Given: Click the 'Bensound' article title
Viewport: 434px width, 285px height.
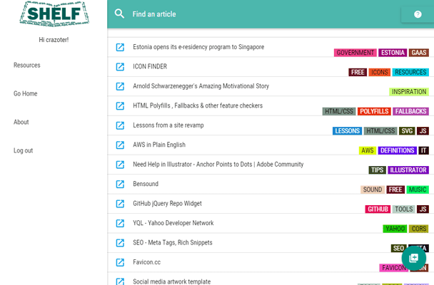Looking at the screenshot, I should pyautogui.click(x=146, y=184).
